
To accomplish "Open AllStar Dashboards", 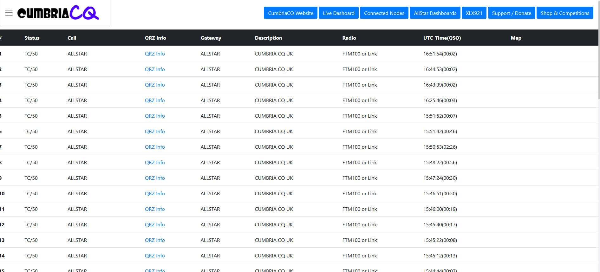I will pyautogui.click(x=435, y=13).
